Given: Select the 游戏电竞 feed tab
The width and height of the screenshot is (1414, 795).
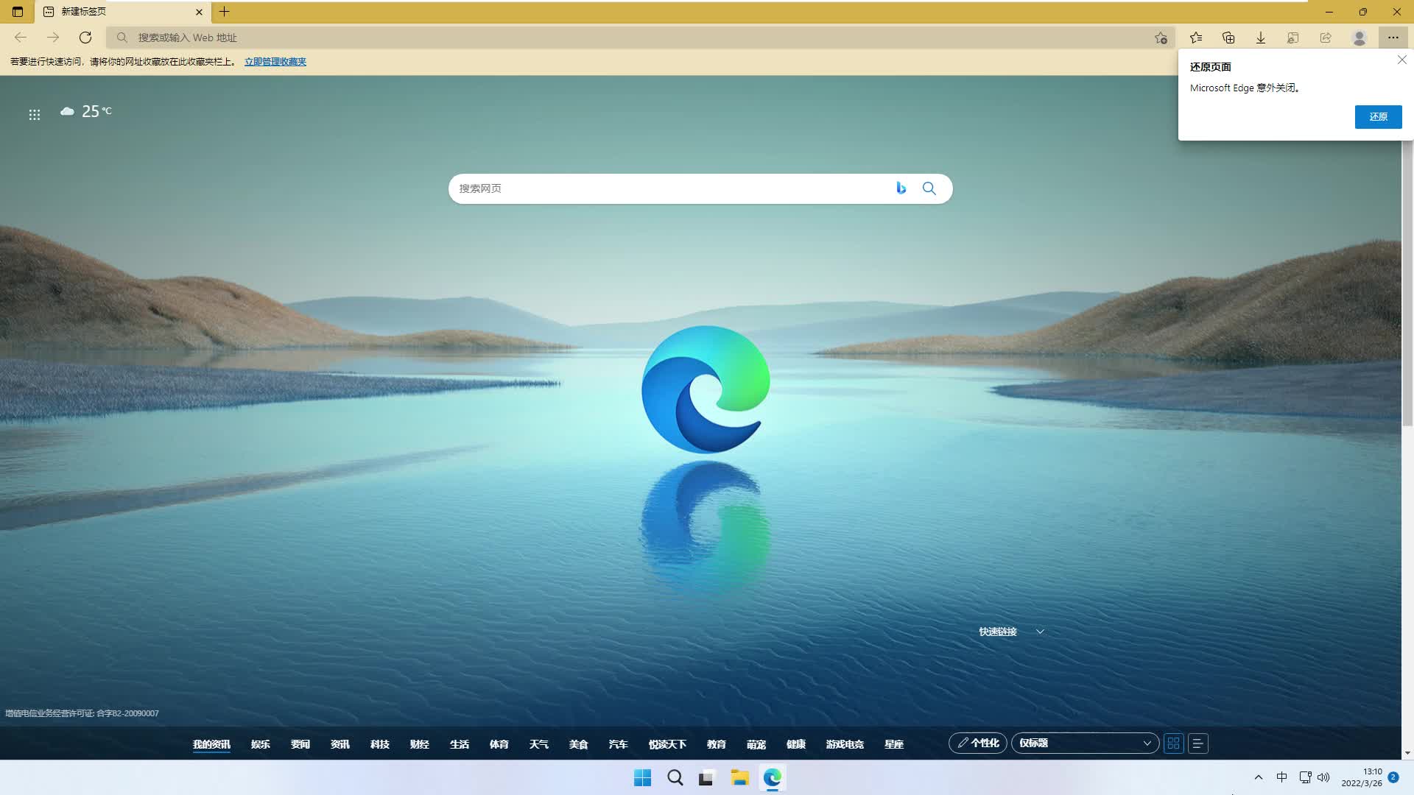Looking at the screenshot, I should tap(845, 744).
